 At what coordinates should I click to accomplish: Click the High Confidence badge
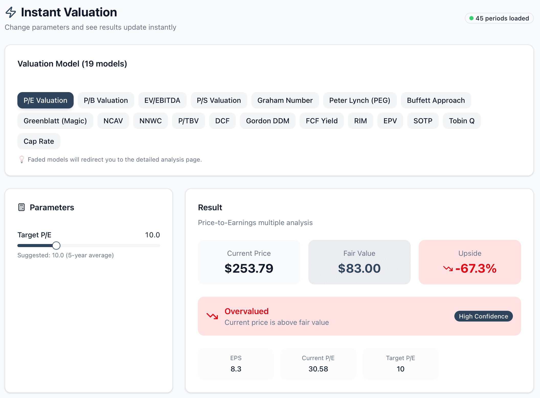click(483, 316)
